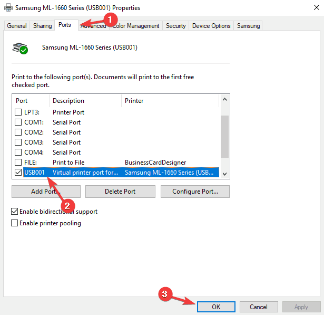
Task: Check the FILE: port checkbox
Action: 18,162
